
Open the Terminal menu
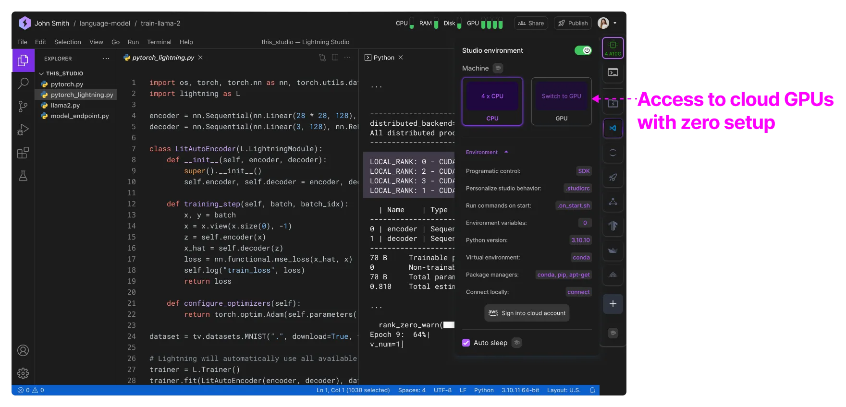tap(159, 42)
